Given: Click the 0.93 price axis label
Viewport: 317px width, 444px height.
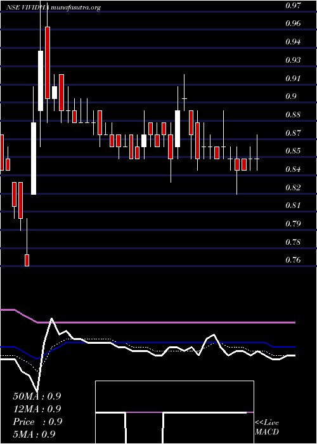Looking at the screenshot, I should coord(293,60).
